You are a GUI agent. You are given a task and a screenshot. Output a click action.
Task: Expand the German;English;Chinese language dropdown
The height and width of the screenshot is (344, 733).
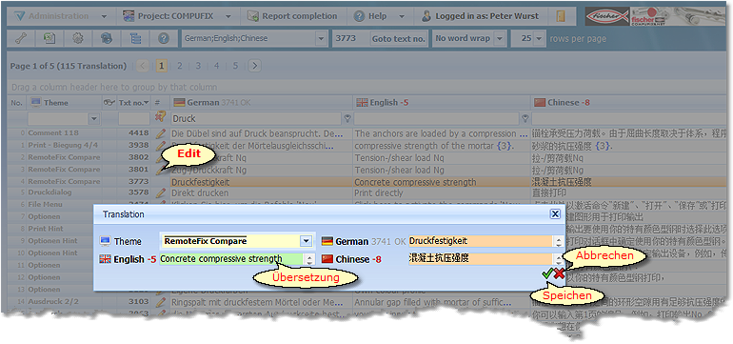[x=322, y=39]
